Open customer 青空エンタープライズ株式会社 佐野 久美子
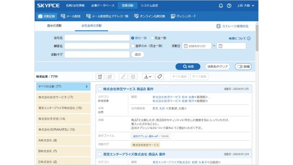Screen dimensions: 293x165 coord(180,162)
